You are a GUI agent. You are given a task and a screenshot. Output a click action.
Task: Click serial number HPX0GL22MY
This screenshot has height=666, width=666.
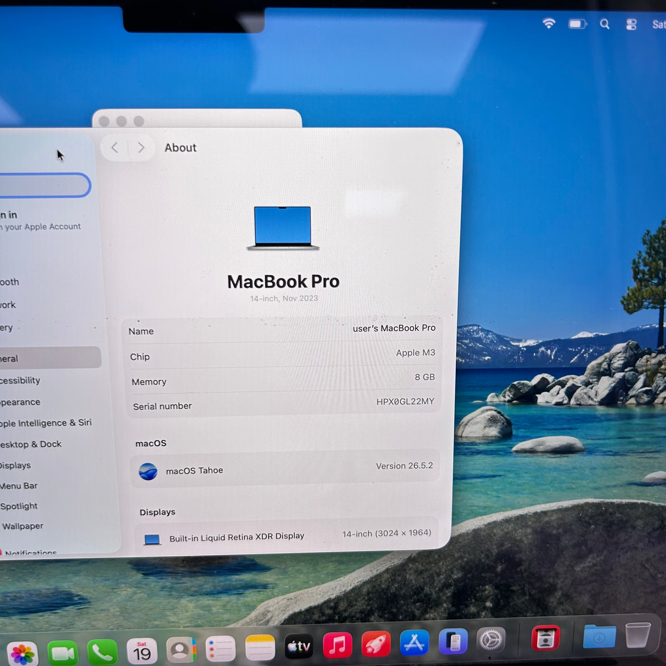coord(405,401)
